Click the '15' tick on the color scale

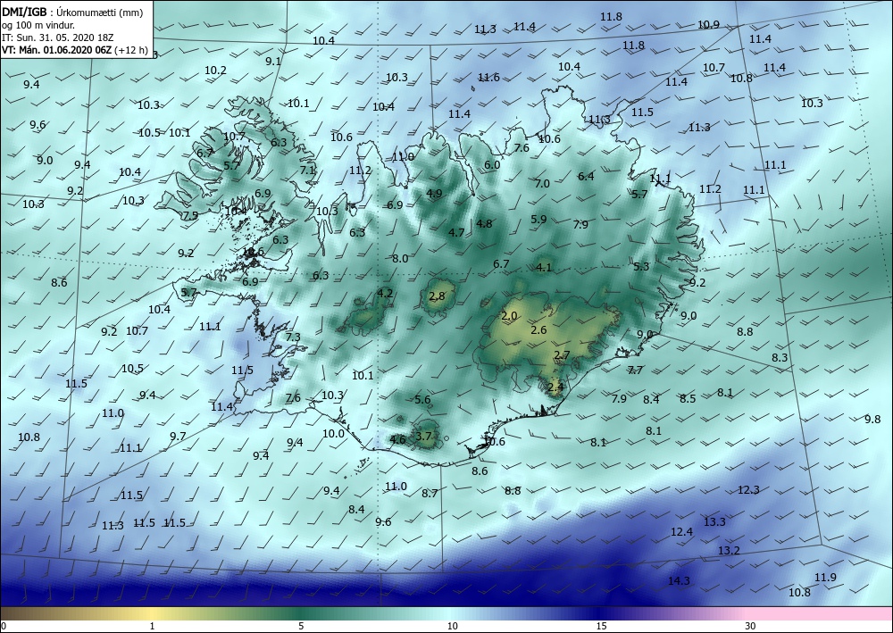601,626
